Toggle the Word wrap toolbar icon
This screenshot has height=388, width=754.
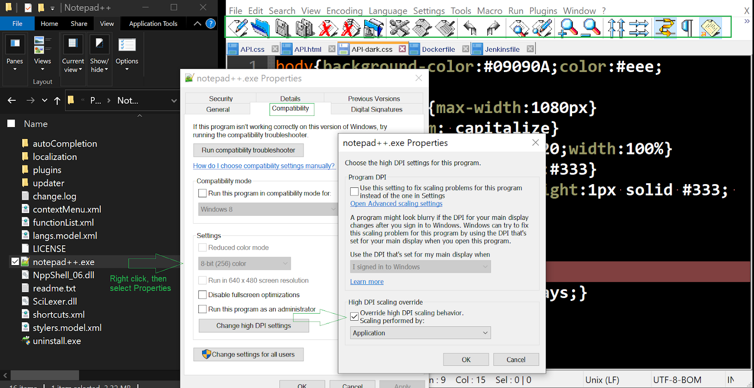click(665, 28)
